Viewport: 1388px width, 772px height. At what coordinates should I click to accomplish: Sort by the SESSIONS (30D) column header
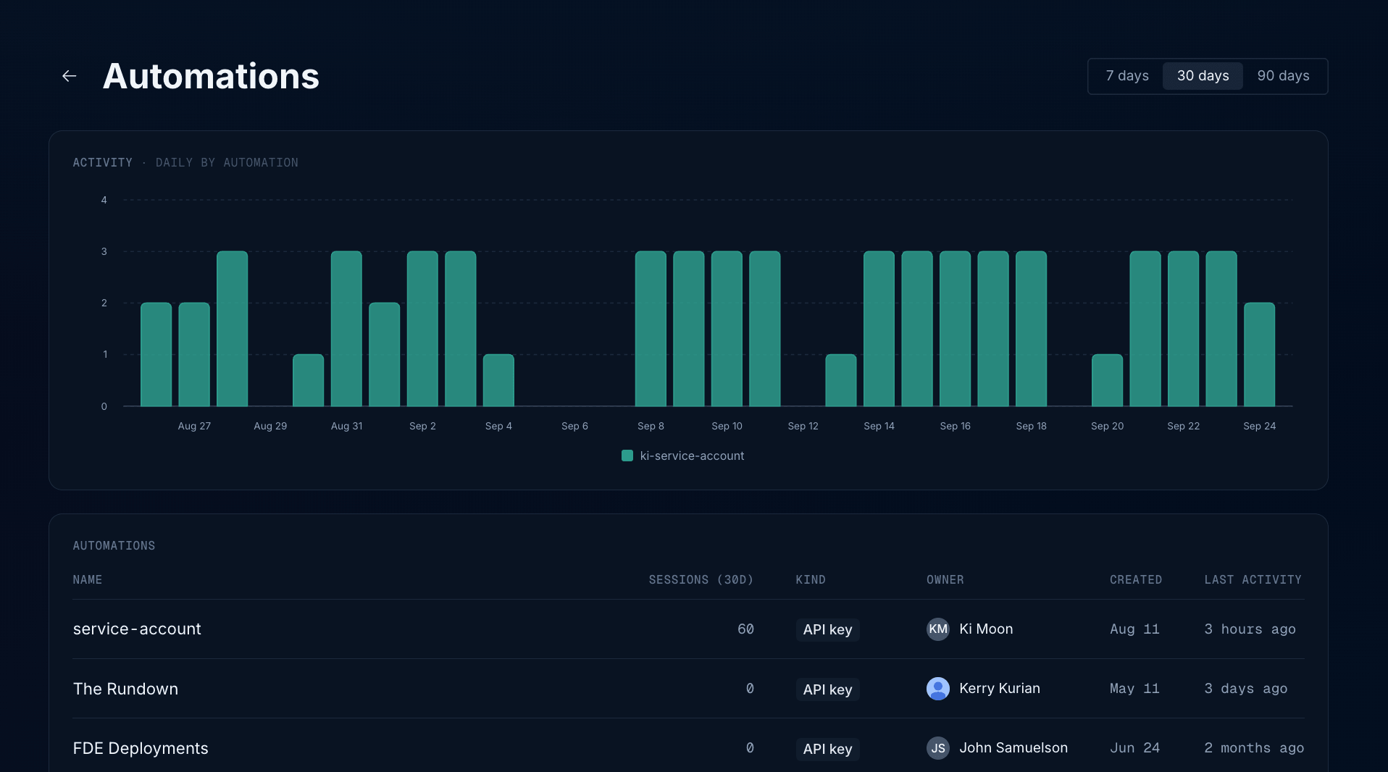pos(701,580)
